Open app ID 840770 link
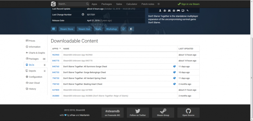 (x=56, y=61)
